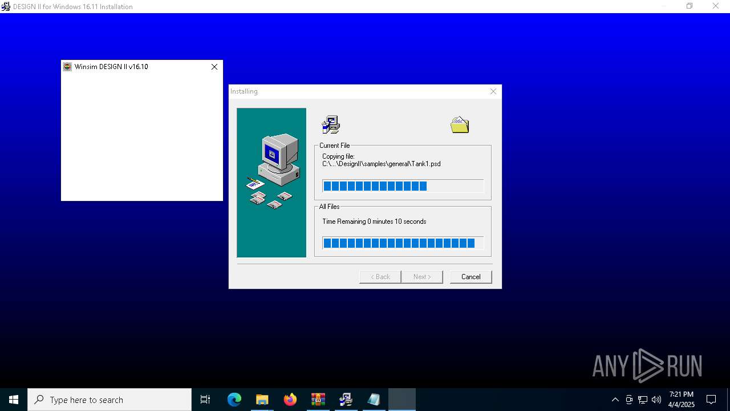
Task: Click the disabled Next button
Action: 421,277
